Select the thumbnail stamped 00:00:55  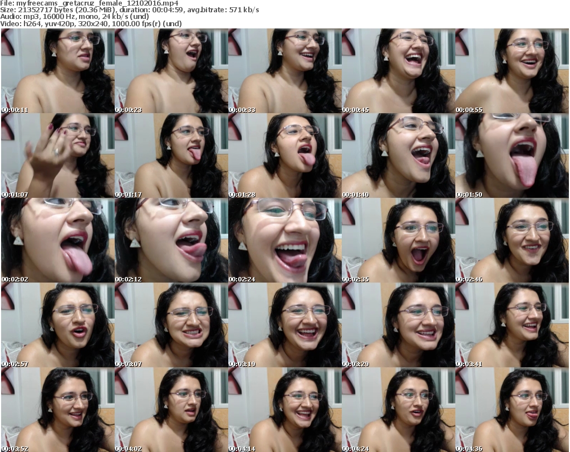point(512,71)
